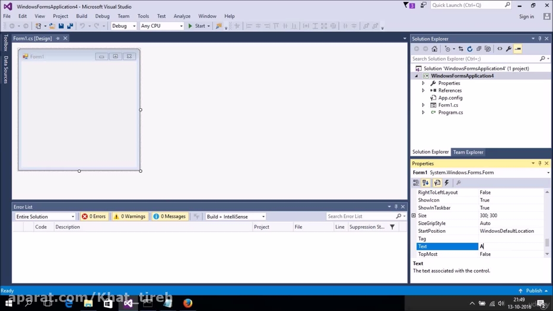Open the Debug configuration dropdown
The height and width of the screenshot is (311, 553).
click(124, 26)
